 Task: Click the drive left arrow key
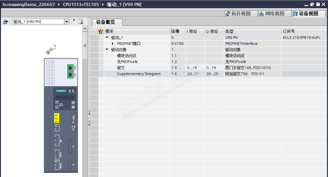[61, 105]
